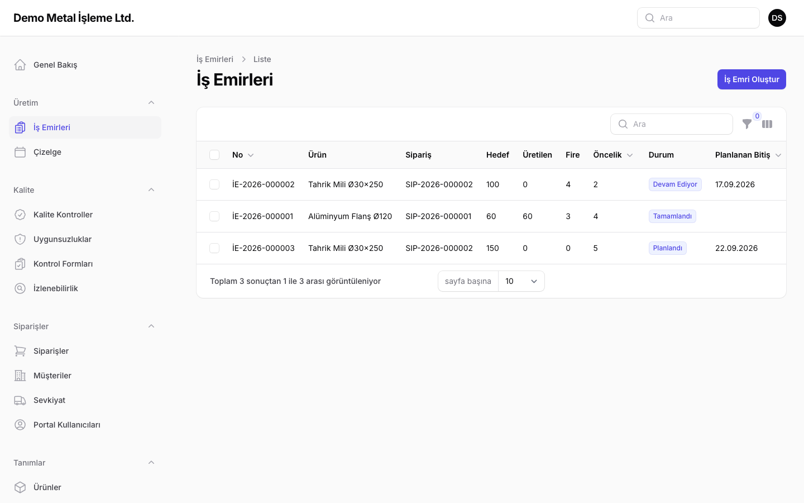Sort by Planlanan Bitiş column

point(748,155)
